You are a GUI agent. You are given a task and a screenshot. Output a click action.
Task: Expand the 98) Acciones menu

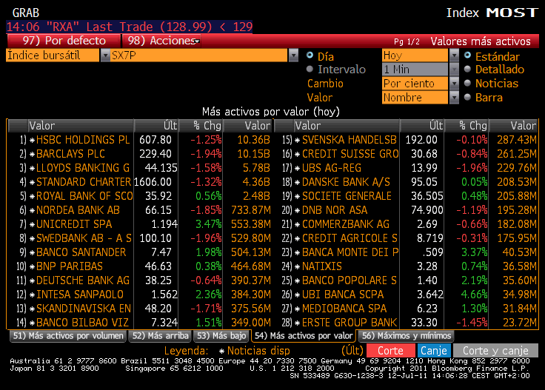161,41
